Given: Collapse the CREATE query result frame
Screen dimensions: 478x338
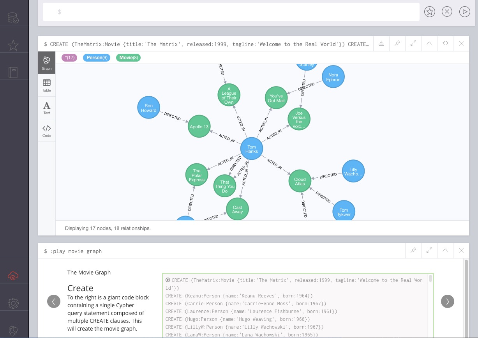Looking at the screenshot, I should 429,44.
